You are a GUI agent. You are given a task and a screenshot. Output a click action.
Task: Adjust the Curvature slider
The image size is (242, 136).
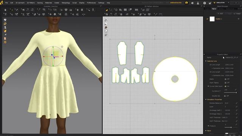coord(230,93)
